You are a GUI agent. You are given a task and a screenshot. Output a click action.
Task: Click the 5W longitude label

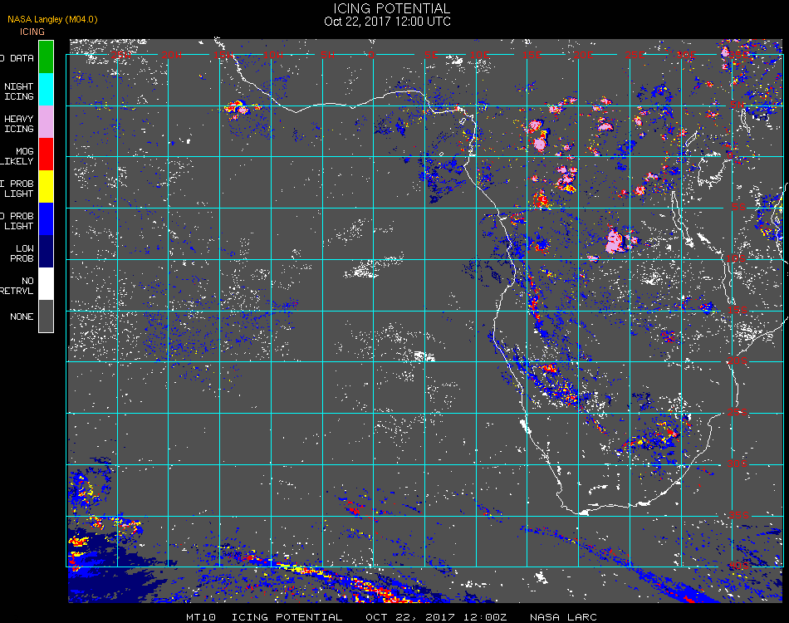[327, 54]
